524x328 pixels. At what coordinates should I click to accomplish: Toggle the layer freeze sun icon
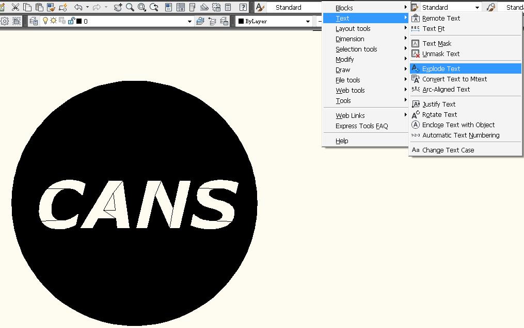54,21
